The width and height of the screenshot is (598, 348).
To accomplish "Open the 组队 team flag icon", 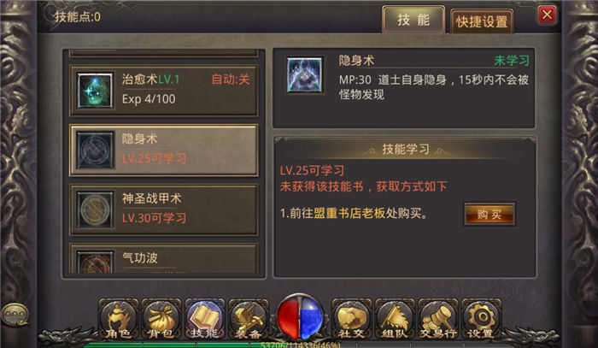I will tap(395, 320).
